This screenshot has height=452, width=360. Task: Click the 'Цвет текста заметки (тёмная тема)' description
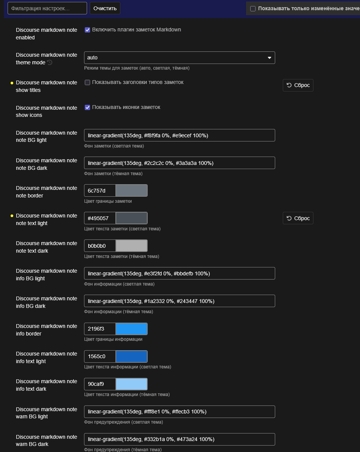(x=122, y=256)
